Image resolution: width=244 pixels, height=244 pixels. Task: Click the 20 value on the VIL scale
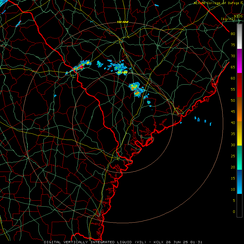233,167
